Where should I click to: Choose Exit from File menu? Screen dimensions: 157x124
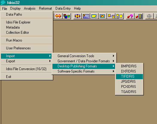point(27,77)
